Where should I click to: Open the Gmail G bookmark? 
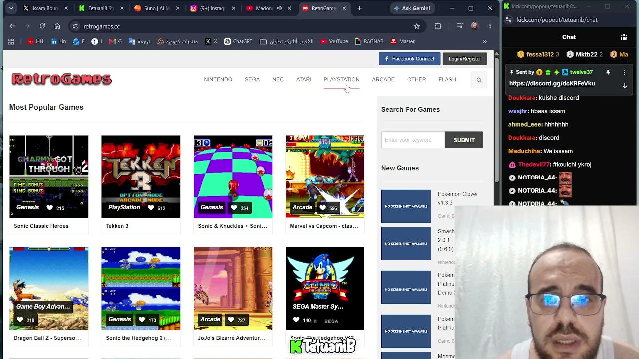(115, 41)
